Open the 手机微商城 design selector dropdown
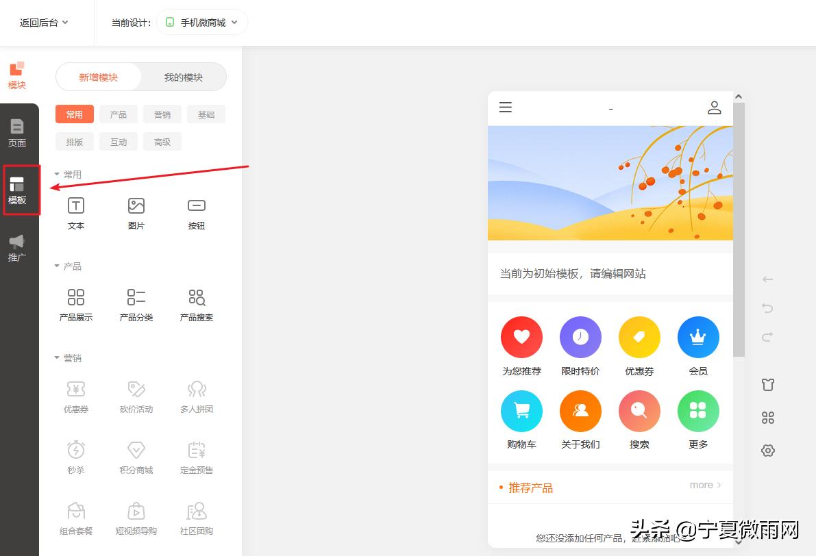Screen dimensions: 816x556 [201, 21]
